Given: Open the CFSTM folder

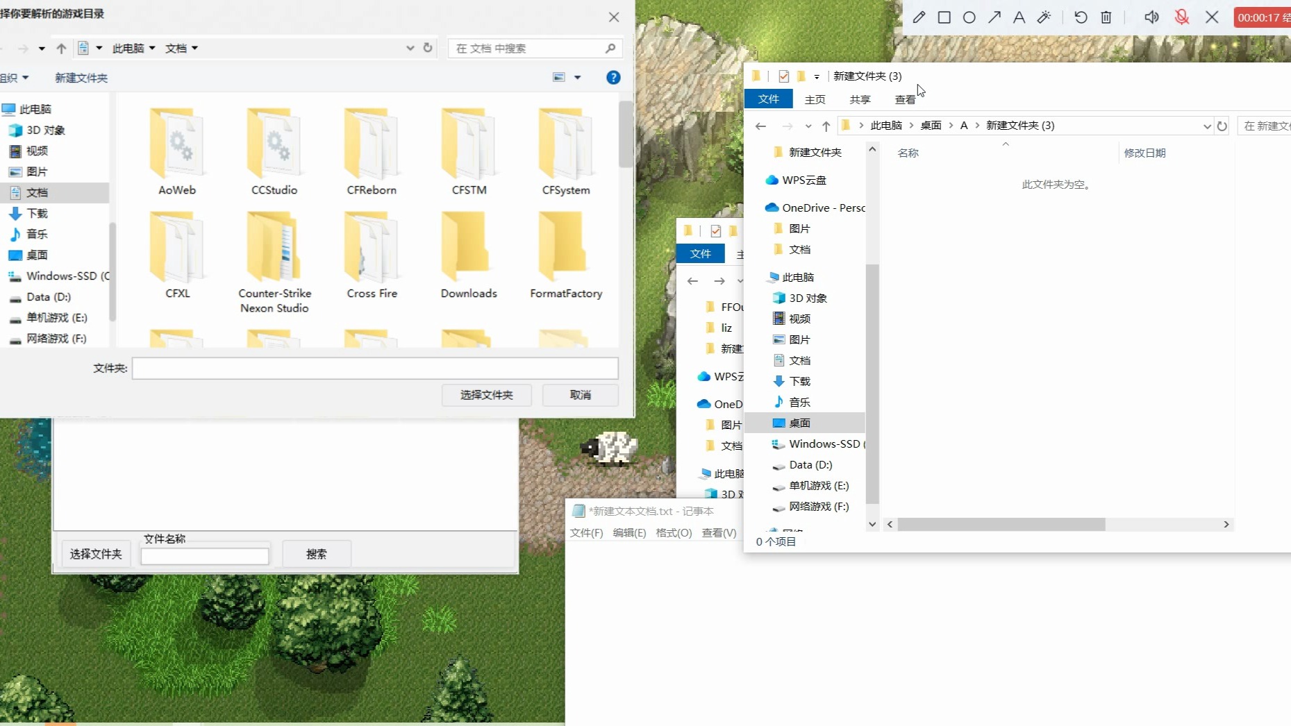Looking at the screenshot, I should coord(469,151).
